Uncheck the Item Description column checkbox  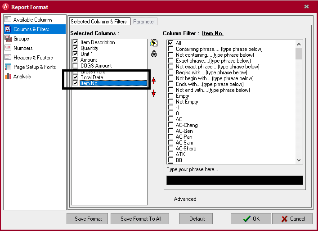pyautogui.click(x=76, y=42)
